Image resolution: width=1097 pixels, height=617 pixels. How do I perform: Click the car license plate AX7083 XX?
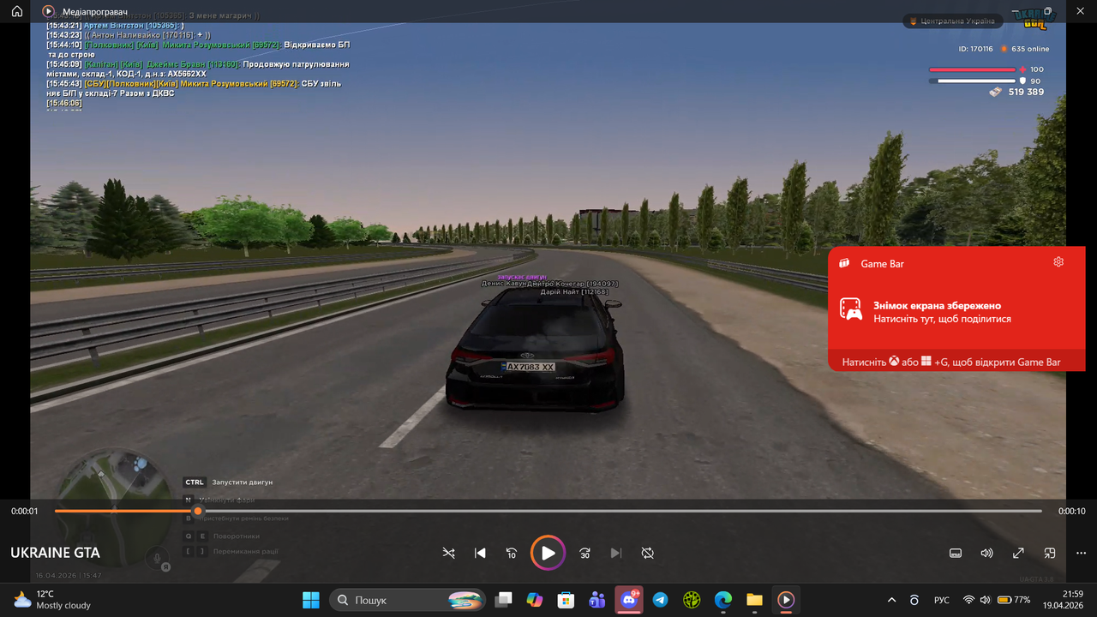pyautogui.click(x=530, y=367)
